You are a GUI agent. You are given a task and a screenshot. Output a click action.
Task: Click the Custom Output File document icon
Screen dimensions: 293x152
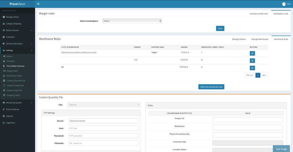pyautogui.click(x=4, y=85)
